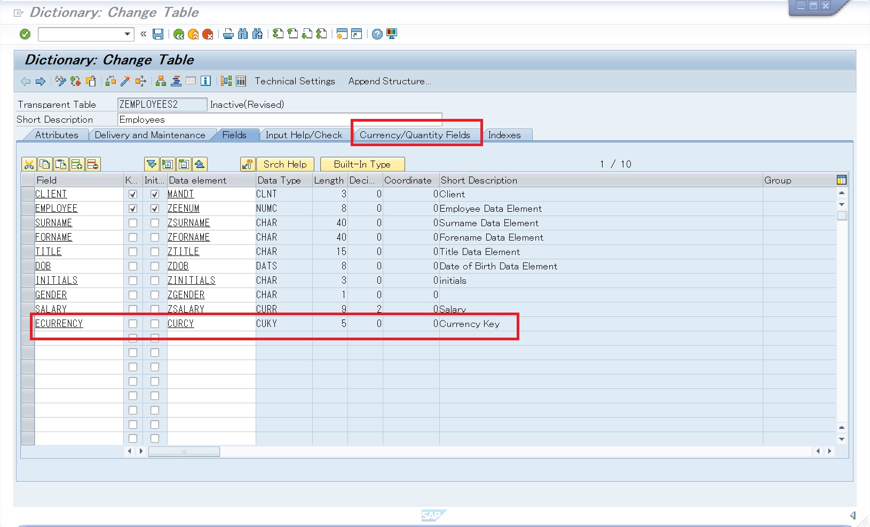This screenshot has width=870, height=527.
Task: Open the Indexes tab
Action: (504, 135)
